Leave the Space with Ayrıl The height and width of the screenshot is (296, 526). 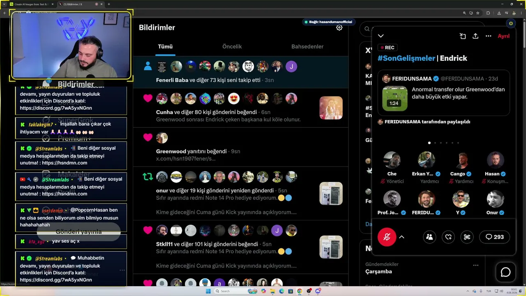(503, 36)
